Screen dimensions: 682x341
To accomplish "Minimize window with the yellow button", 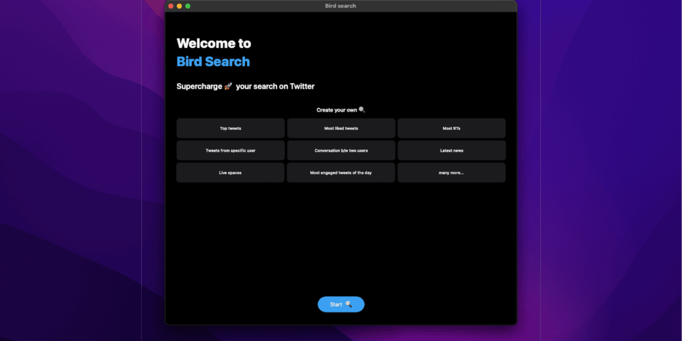I will point(179,6).
